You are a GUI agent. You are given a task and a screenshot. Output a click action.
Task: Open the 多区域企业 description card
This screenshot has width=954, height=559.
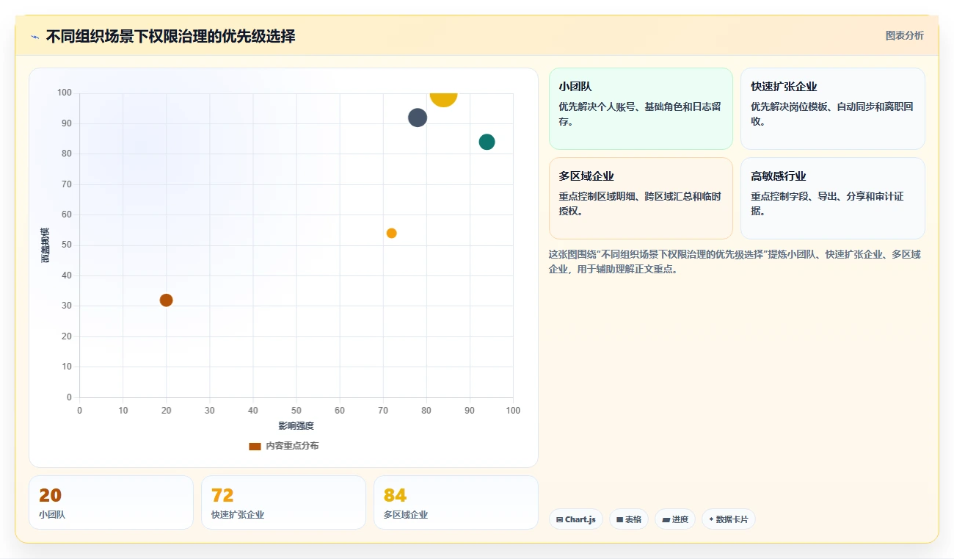(641, 198)
